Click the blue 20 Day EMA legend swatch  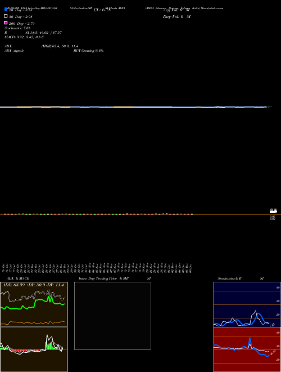6,10
